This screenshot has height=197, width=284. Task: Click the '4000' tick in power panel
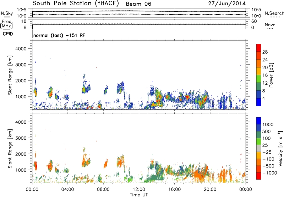[x=21, y=49]
